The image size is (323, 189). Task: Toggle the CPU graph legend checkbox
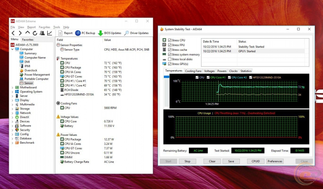pos(197,78)
